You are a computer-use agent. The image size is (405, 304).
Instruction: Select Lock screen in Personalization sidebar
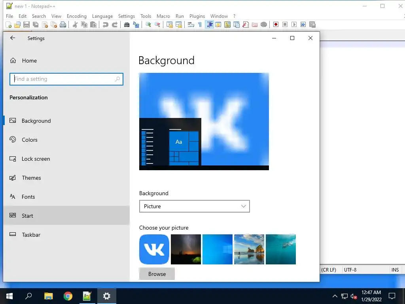(66, 159)
